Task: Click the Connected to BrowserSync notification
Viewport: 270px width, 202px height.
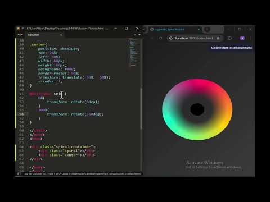Action: [x=232, y=48]
